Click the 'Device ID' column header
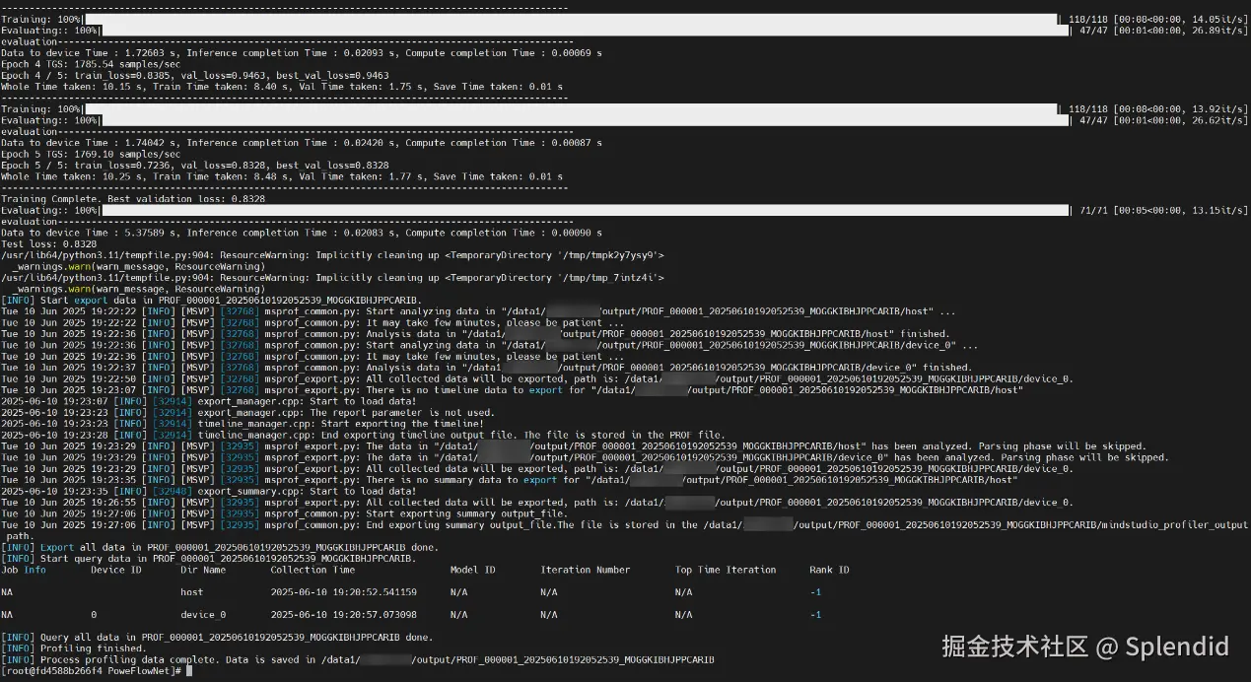 click(x=116, y=570)
